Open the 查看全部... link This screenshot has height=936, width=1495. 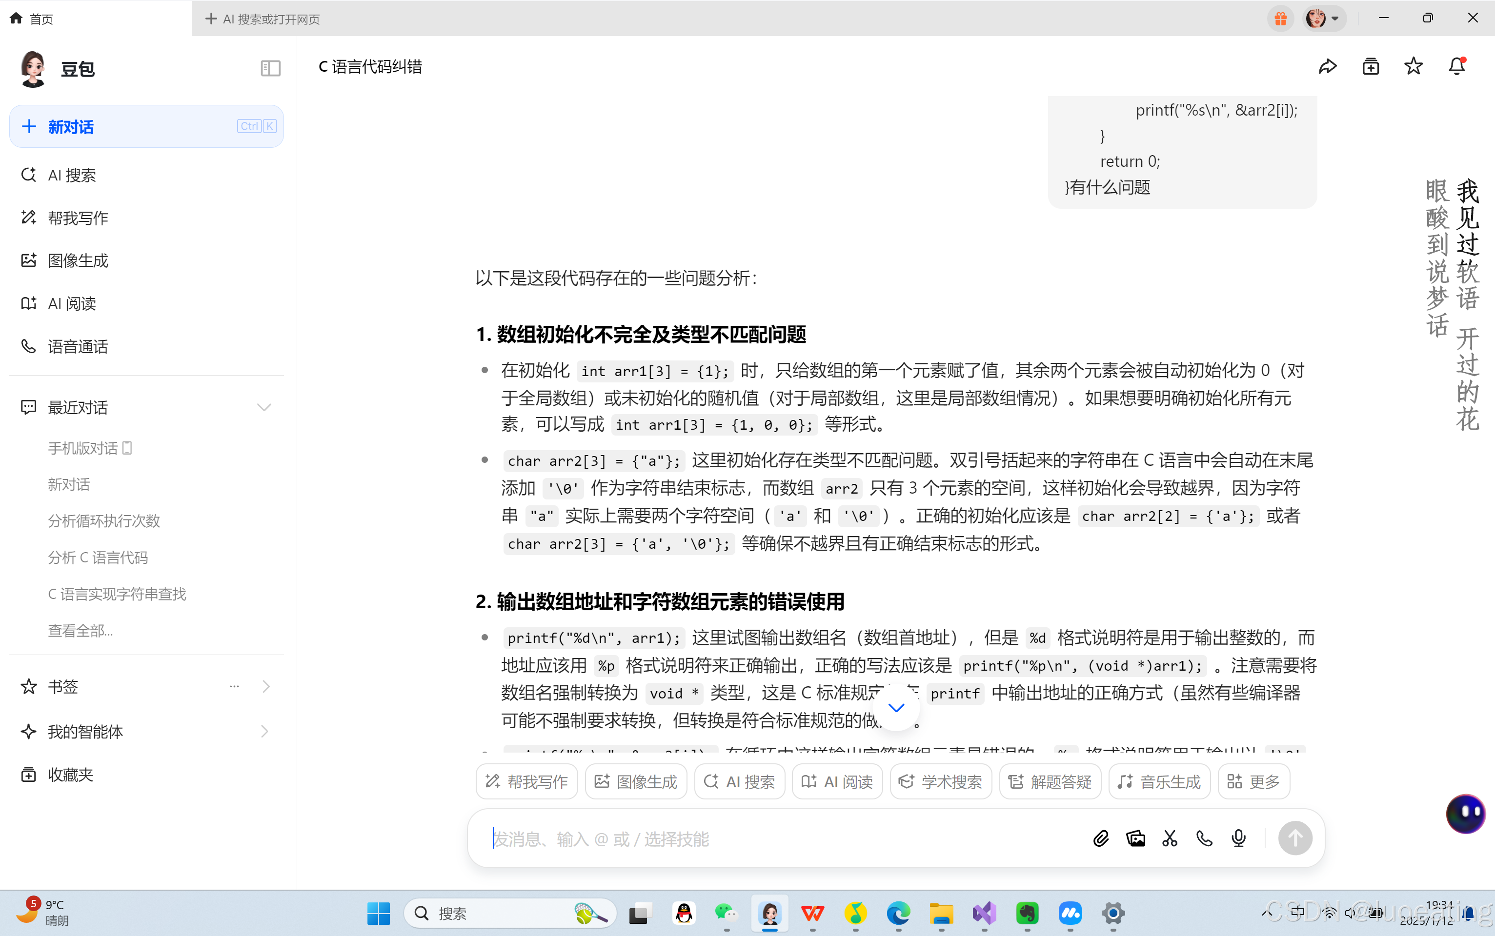point(81,631)
